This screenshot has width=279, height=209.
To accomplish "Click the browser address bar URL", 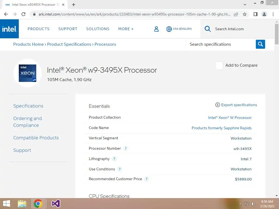I will 134,14.
